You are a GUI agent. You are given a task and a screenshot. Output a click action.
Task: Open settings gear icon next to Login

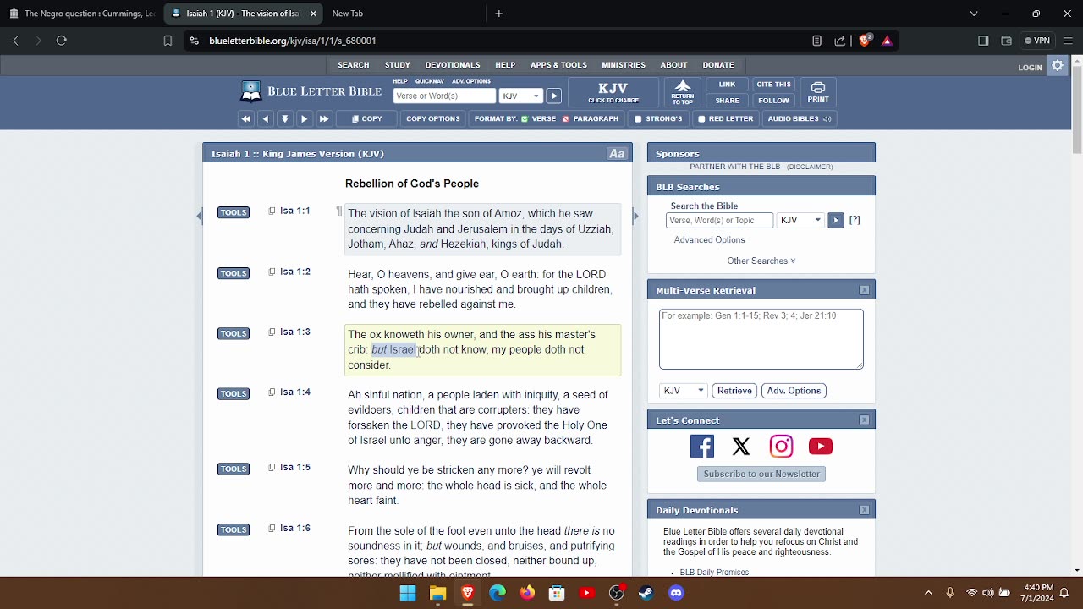tap(1058, 66)
